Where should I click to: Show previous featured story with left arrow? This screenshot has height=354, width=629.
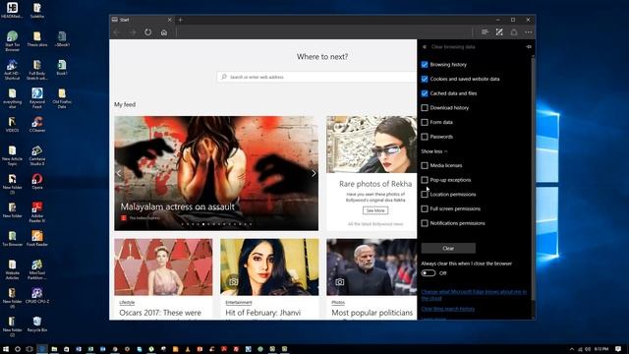[119, 173]
